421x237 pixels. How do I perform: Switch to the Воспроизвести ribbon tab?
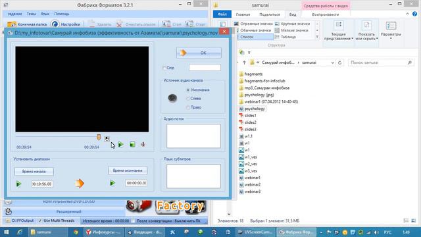[326, 14]
